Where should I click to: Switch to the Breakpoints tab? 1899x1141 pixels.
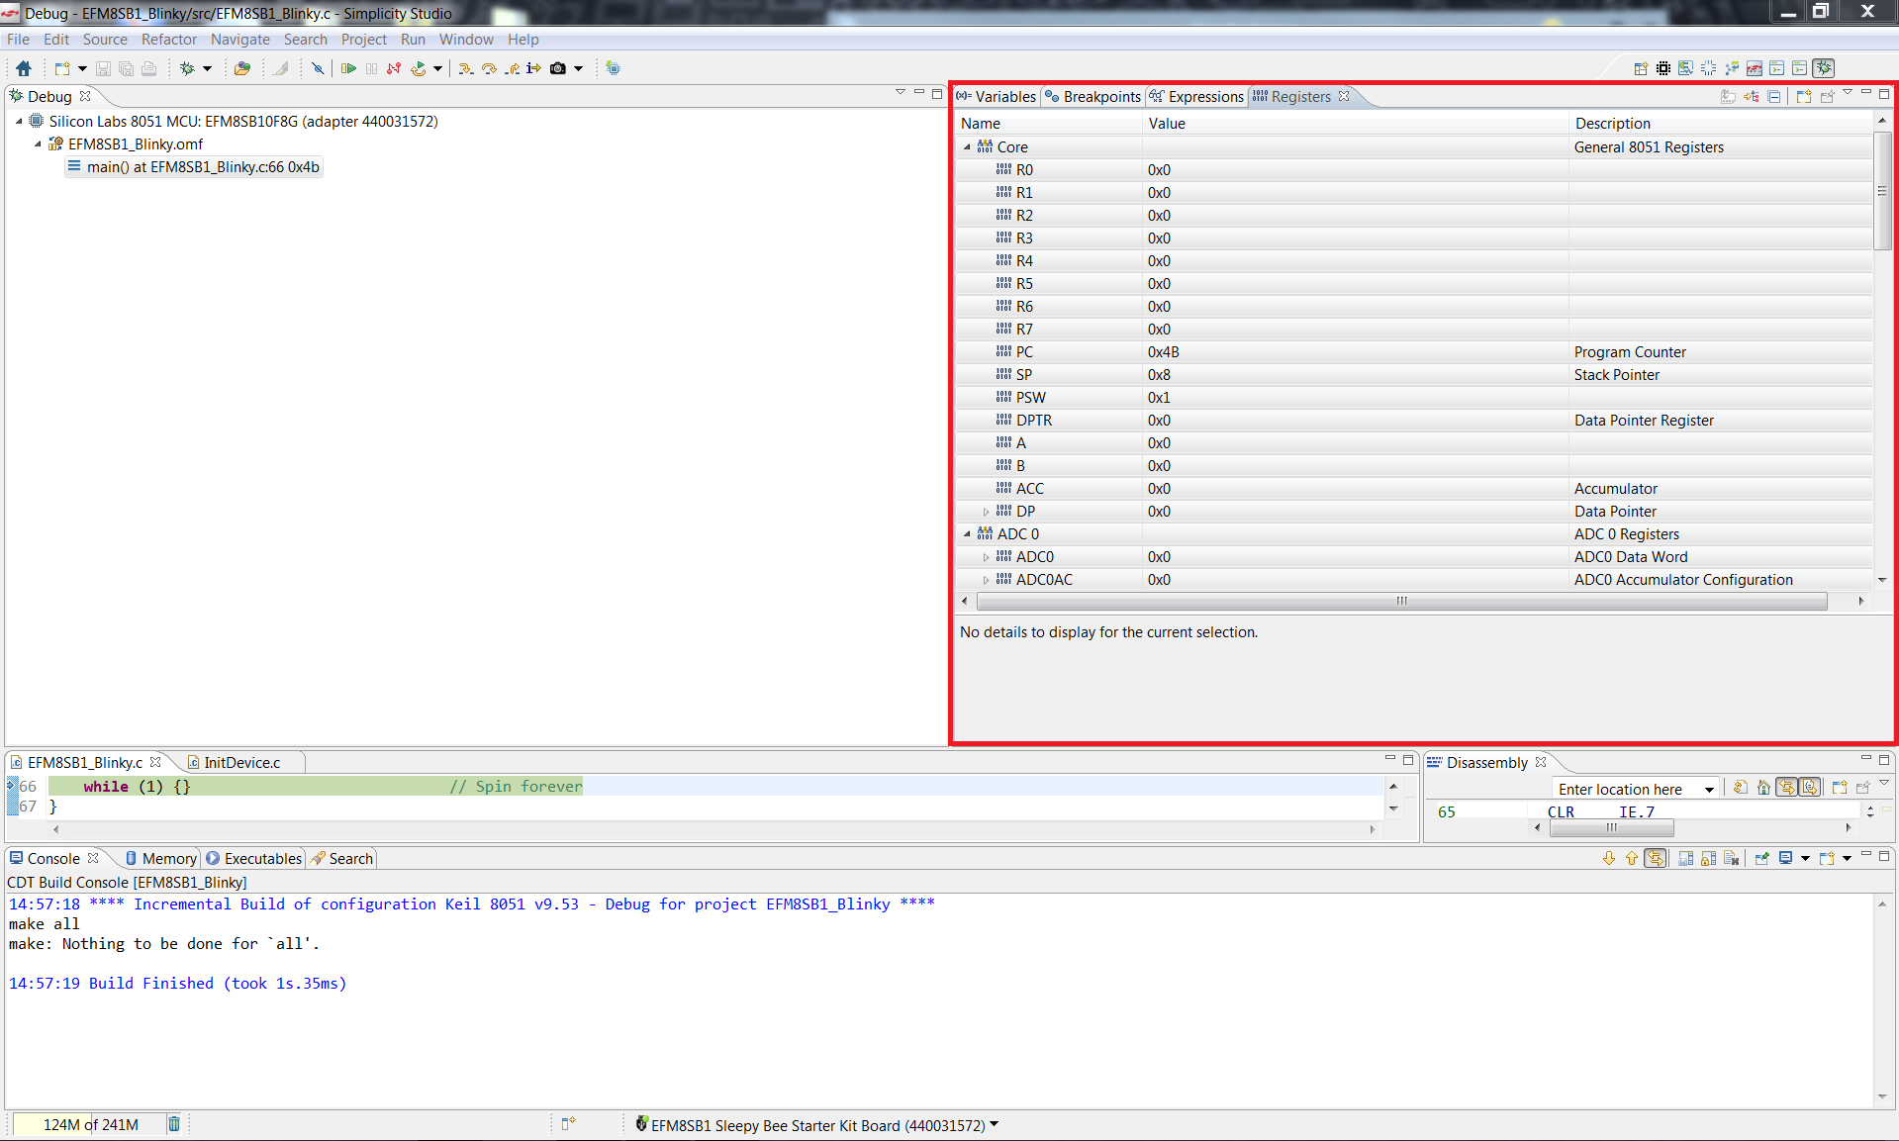point(1093,96)
